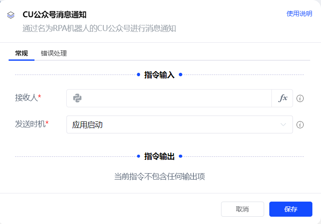
Task: Click the 指令输入 section header
Action: click(x=159, y=75)
